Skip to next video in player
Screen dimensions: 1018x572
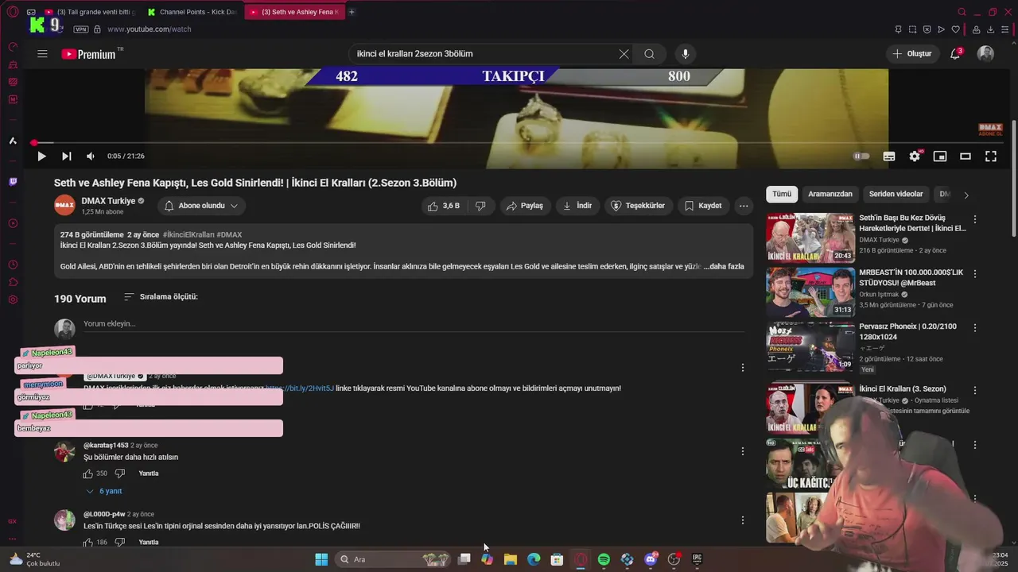[67, 157]
